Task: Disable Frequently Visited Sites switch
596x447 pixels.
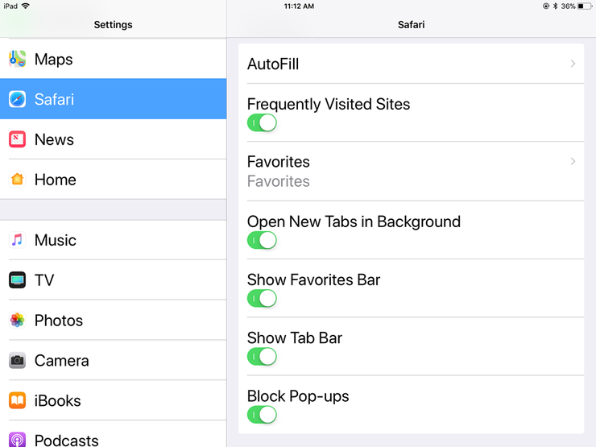Action: [x=262, y=123]
